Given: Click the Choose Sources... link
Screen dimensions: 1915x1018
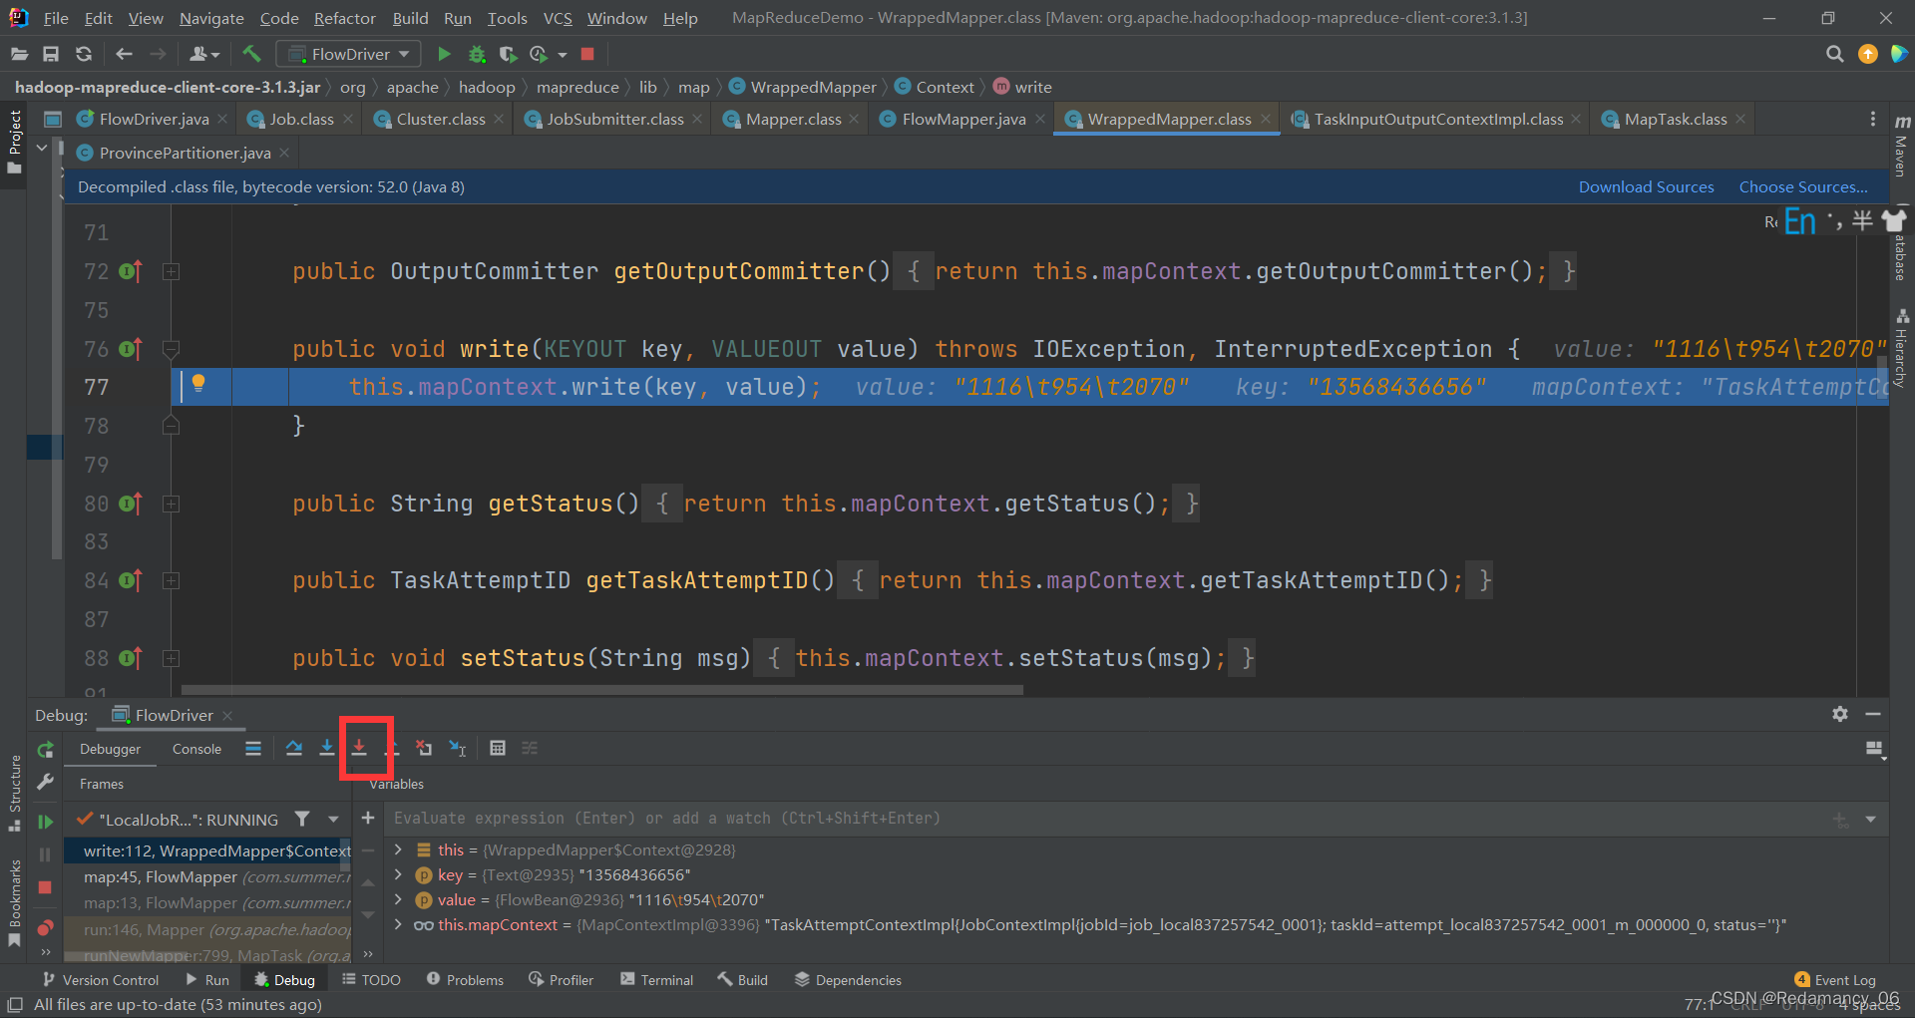Looking at the screenshot, I should 1803,186.
